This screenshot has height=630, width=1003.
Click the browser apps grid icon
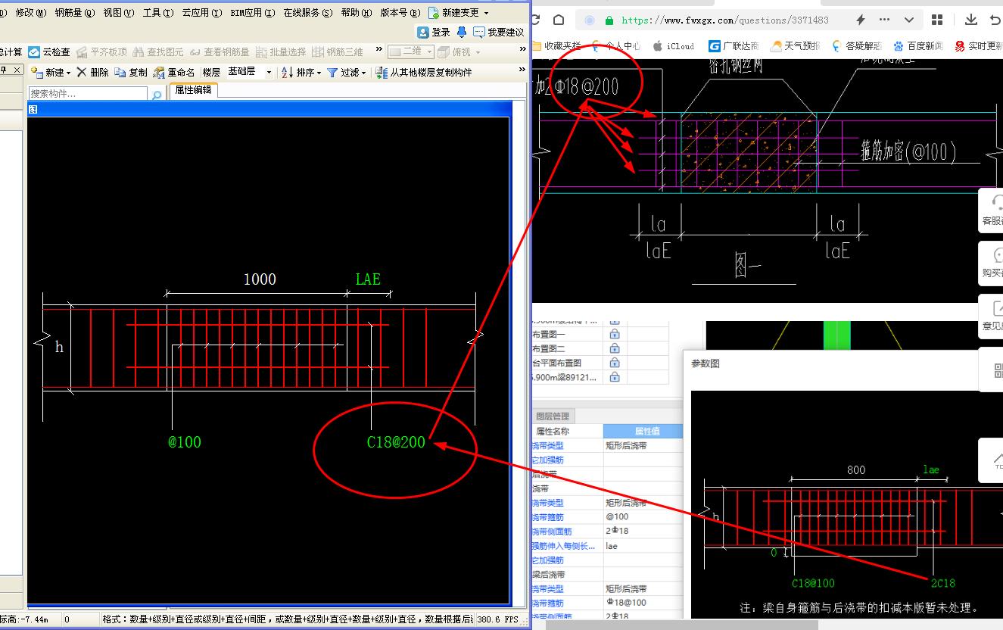point(937,20)
